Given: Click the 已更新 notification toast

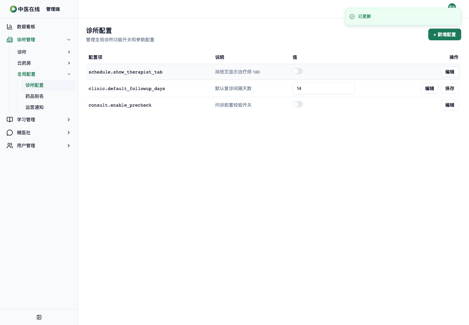Looking at the screenshot, I should (x=403, y=17).
